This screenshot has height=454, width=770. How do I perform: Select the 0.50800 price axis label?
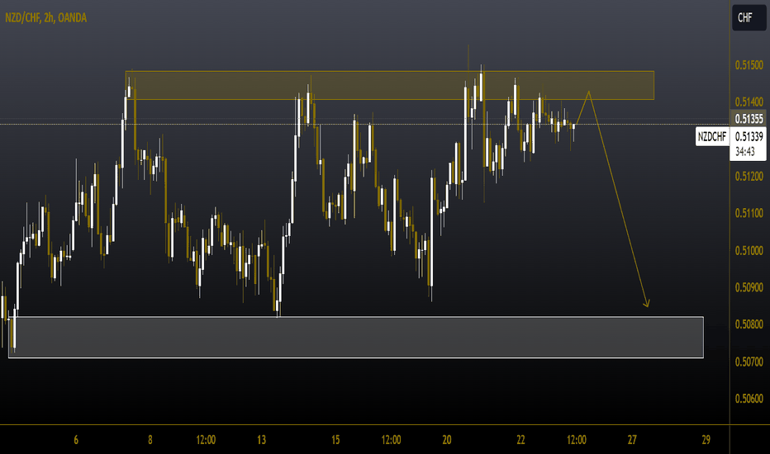point(749,324)
